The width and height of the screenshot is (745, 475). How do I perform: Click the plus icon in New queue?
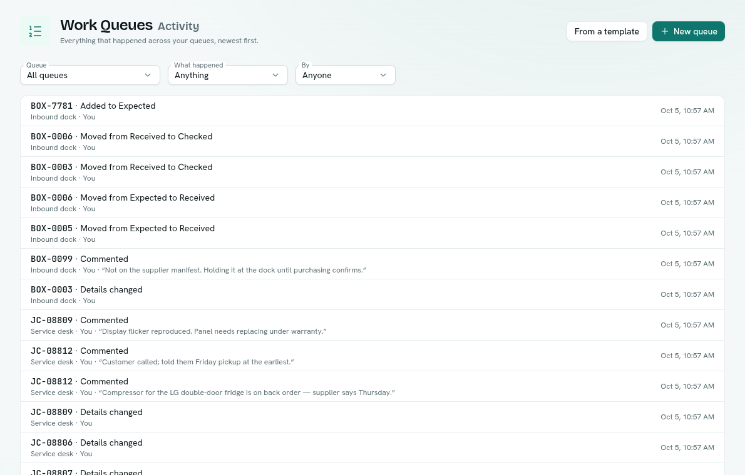(x=665, y=31)
